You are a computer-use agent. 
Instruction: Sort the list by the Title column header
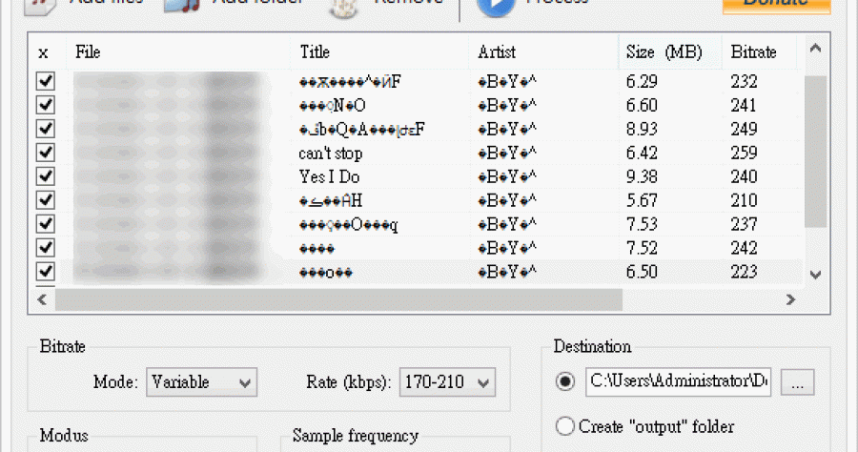(379, 52)
